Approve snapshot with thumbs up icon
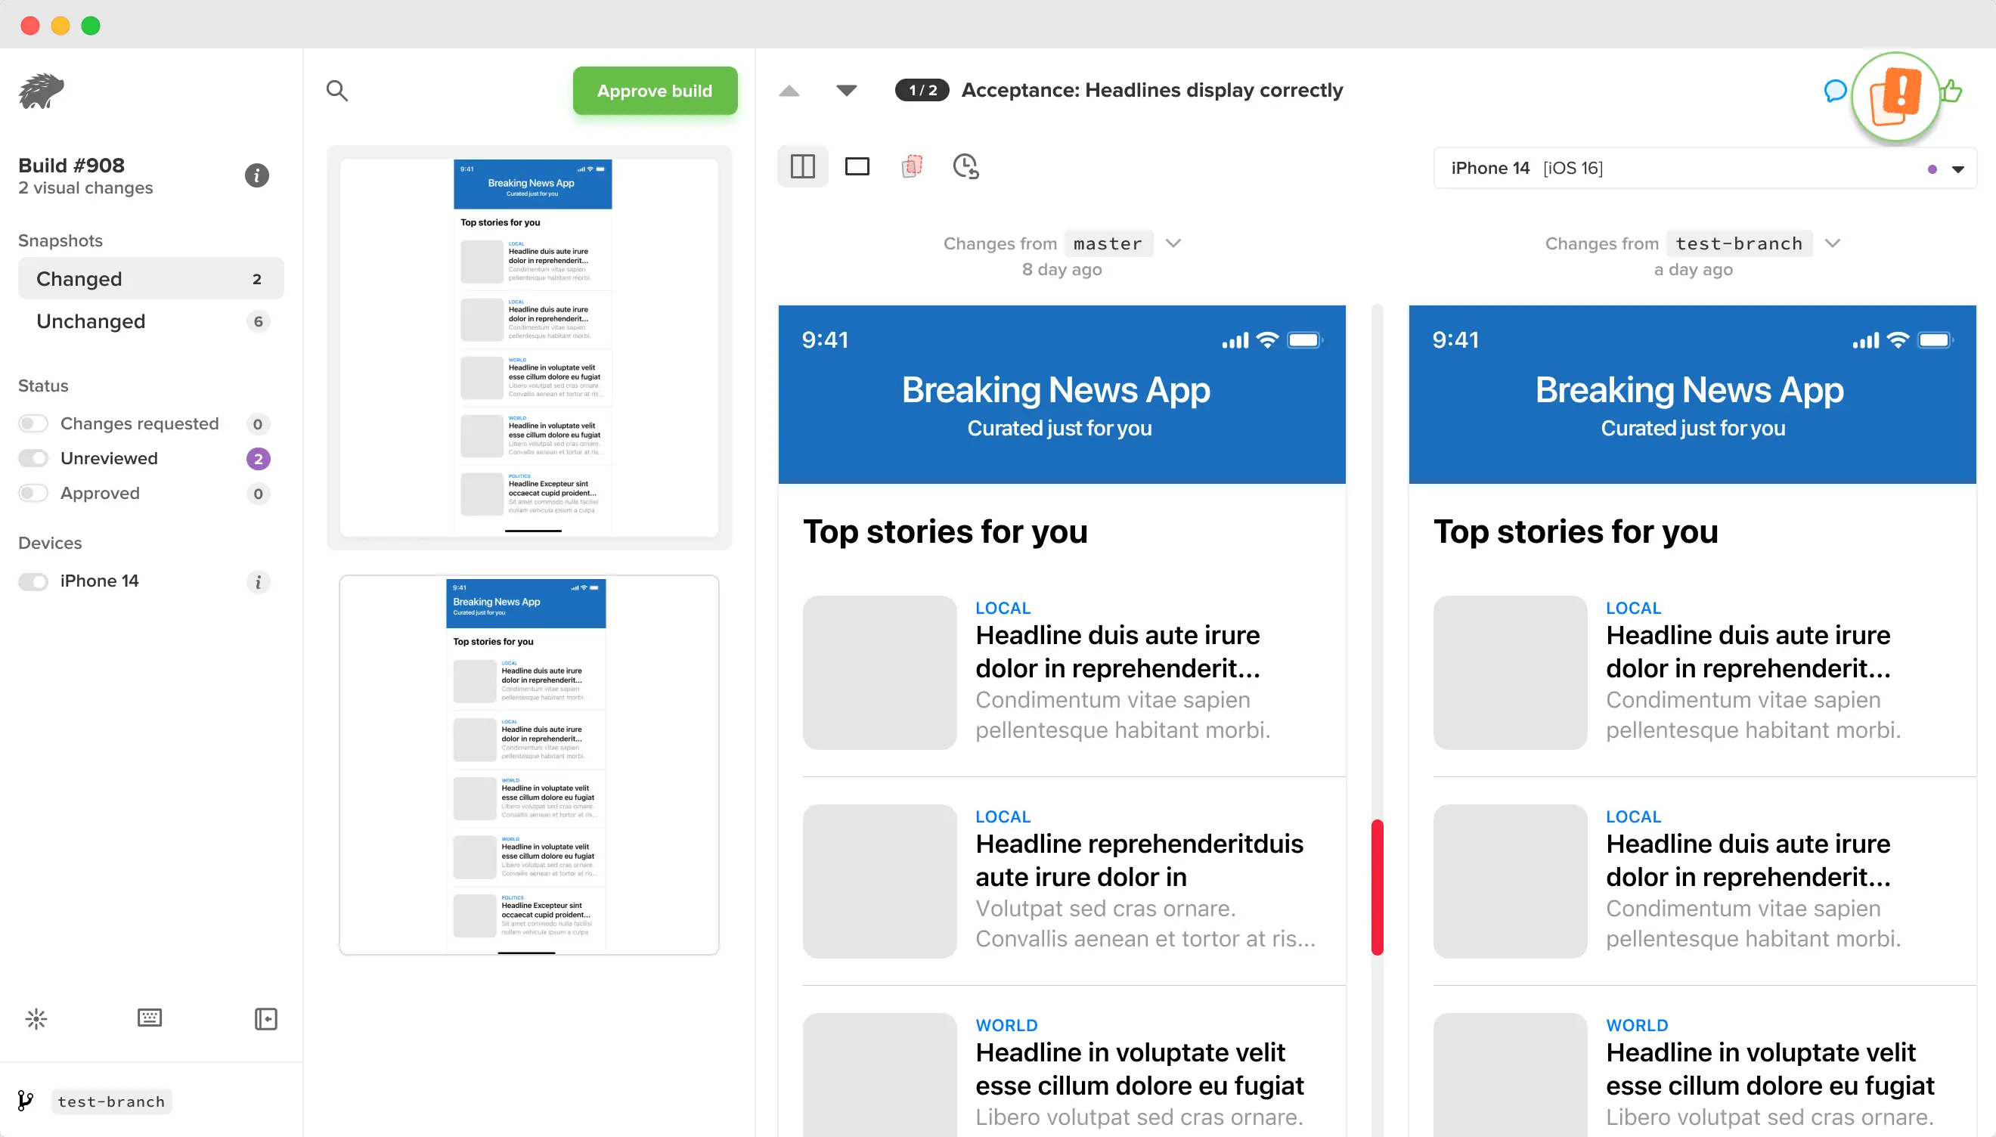This screenshot has width=1996, height=1137. pyautogui.click(x=1951, y=91)
